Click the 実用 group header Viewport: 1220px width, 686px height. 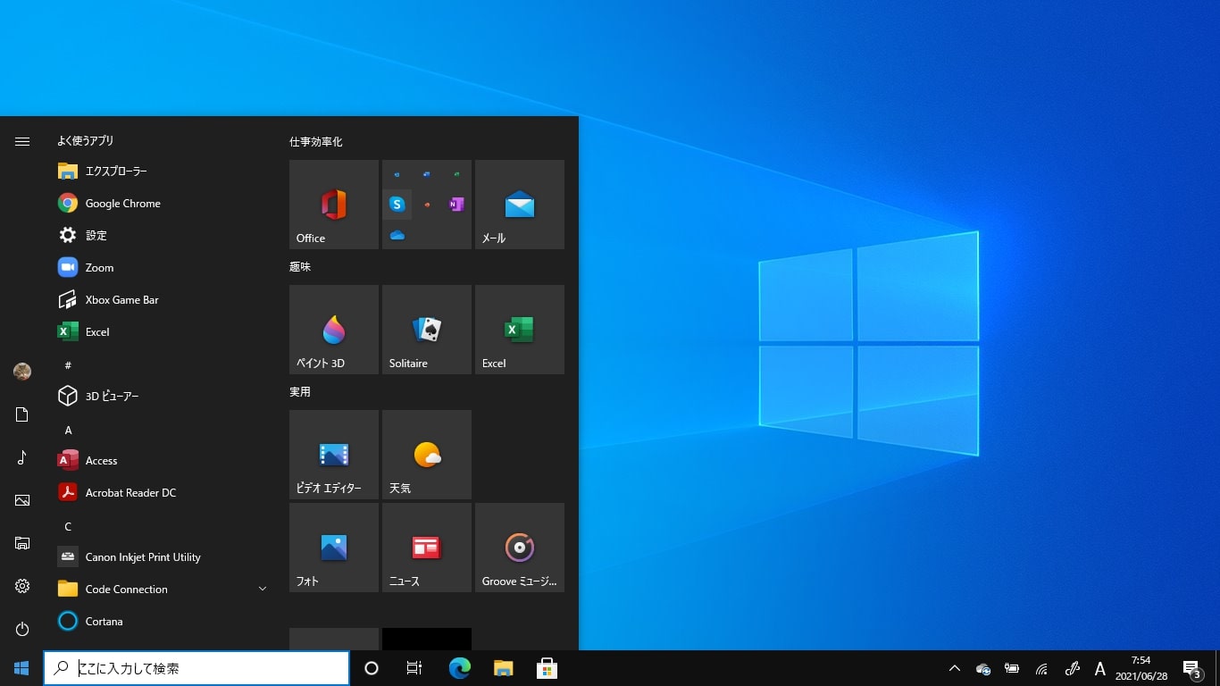[x=300, y=392]
